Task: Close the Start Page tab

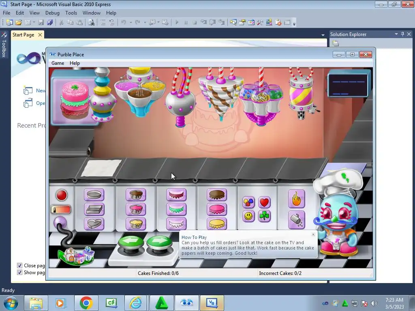Action: (40, 35)
